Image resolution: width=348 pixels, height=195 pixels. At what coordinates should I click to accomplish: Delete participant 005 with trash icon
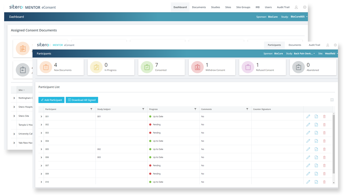[x=324, y=149]
